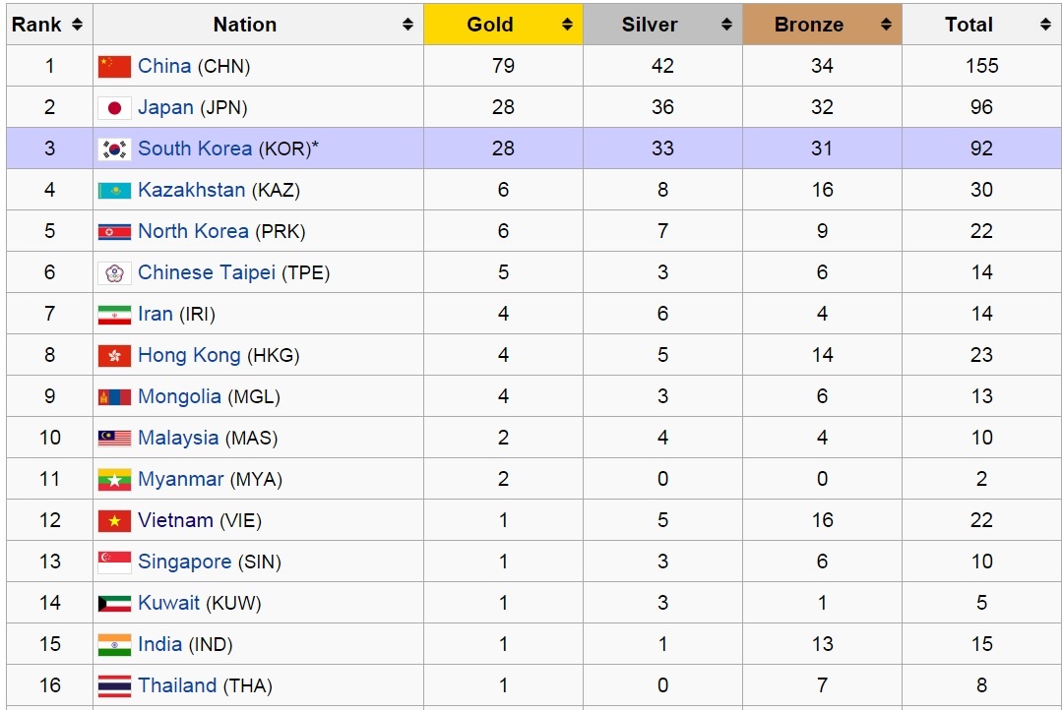Follow the Vietnam nation link
Viewport: 1063px width, 710px height.
click(175, 520)
